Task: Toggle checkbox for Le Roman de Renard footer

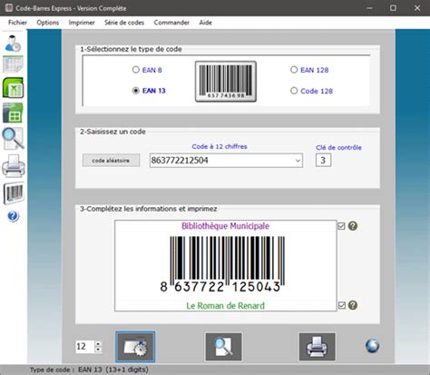Action: (x=342, y=305)
